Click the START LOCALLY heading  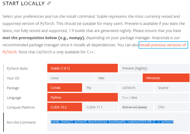[23, 3]
